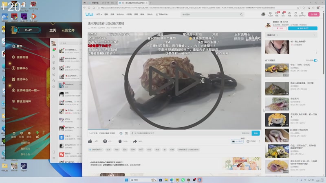Open a new browser tab with plus
Viewport: 326px width, 183px height.
point(151,3)
